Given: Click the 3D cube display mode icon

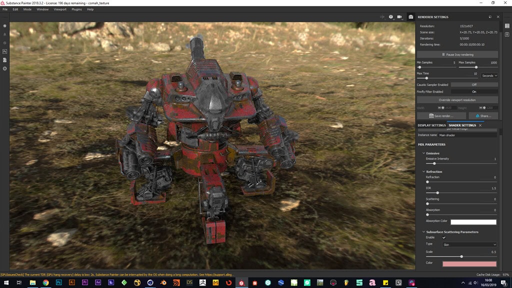Looking at the screenshot, I should pyautogui.click(x=391, y=16).
